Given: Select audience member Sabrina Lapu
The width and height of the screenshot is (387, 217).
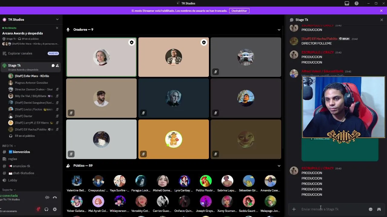Looking at the screenshot, I should (227, 184).
